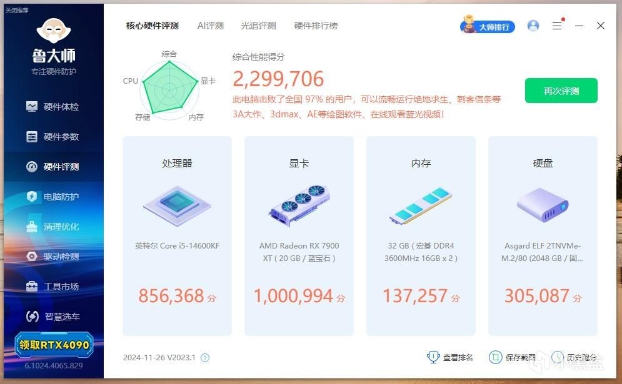Click the 综合性能得分 heading
622x384 pixels.
pos(259,57)
